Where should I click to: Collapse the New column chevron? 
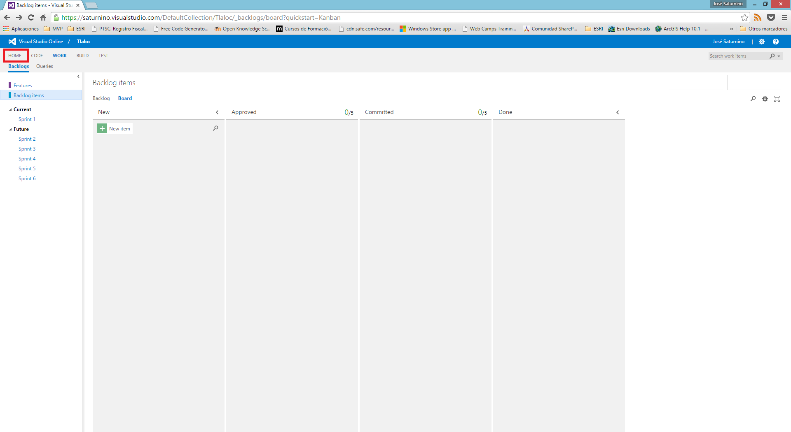[217, 112]
